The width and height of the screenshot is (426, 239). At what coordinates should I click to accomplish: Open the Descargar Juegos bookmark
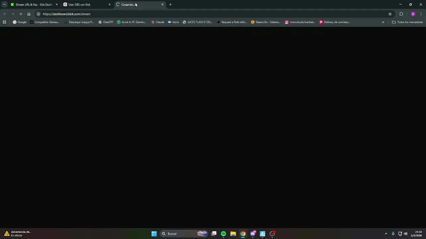pyautogui.click(x=79, y=22)
